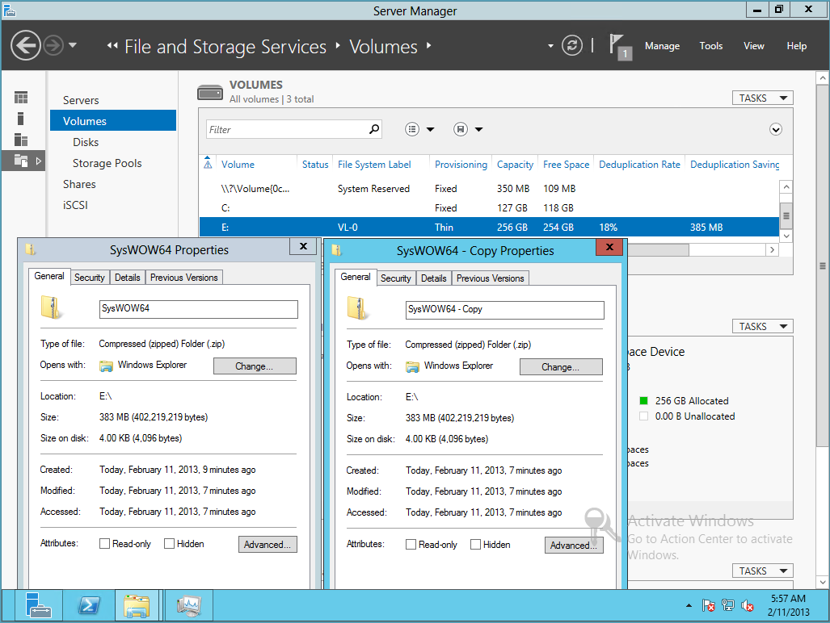
Task: Click the All Servers sidebar icon
Action: (21, 140)
